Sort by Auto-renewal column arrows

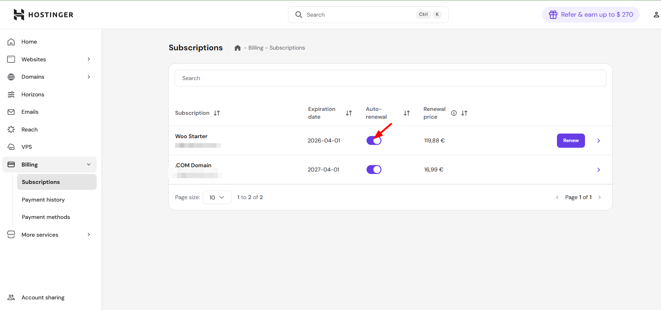(x=407, y=113)
